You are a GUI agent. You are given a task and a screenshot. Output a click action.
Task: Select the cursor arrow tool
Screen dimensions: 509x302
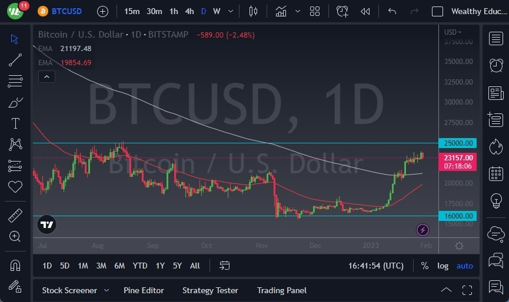[x=14, y=39]
